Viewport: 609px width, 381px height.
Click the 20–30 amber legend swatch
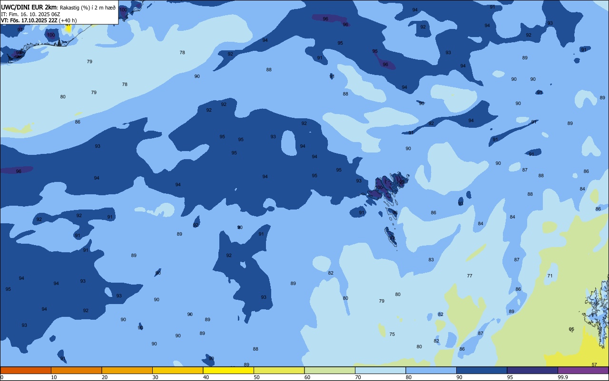click(127, 370)
